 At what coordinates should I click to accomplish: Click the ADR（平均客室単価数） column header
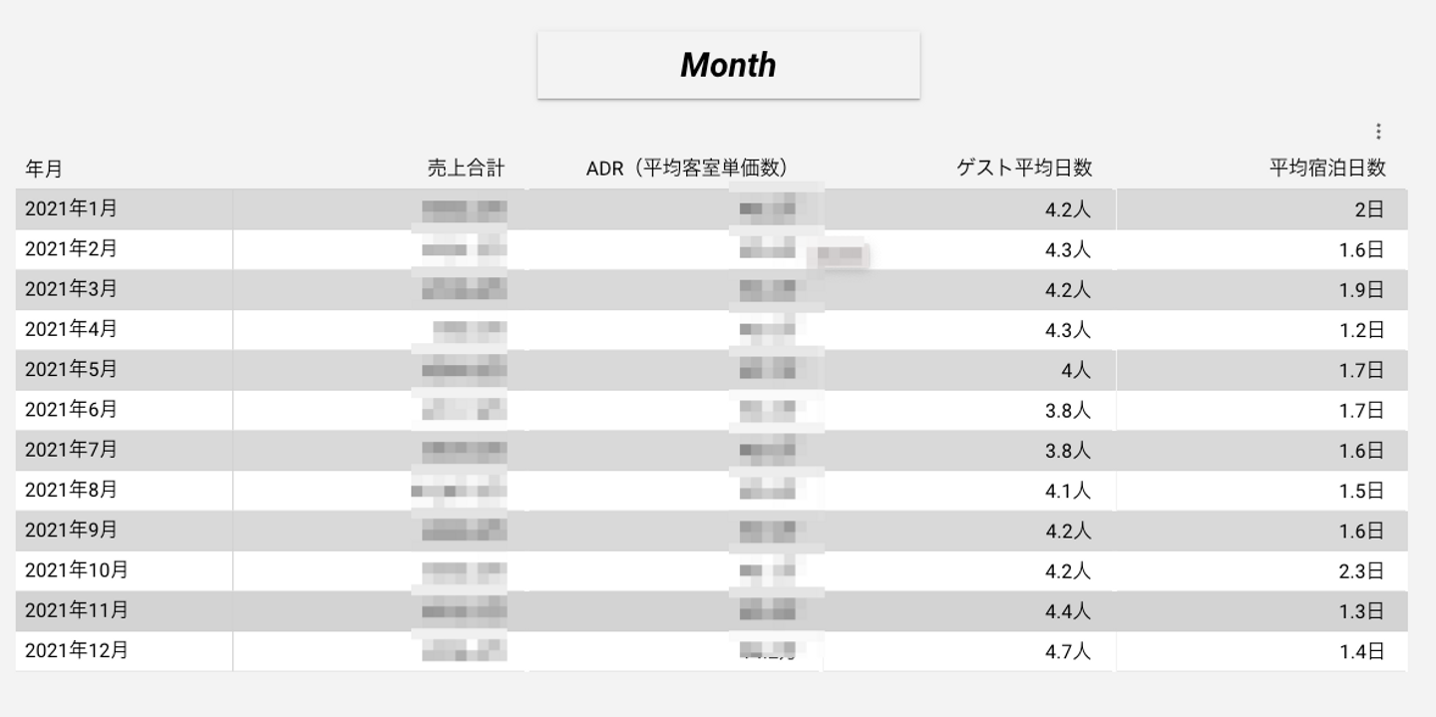tap(694, 169)
